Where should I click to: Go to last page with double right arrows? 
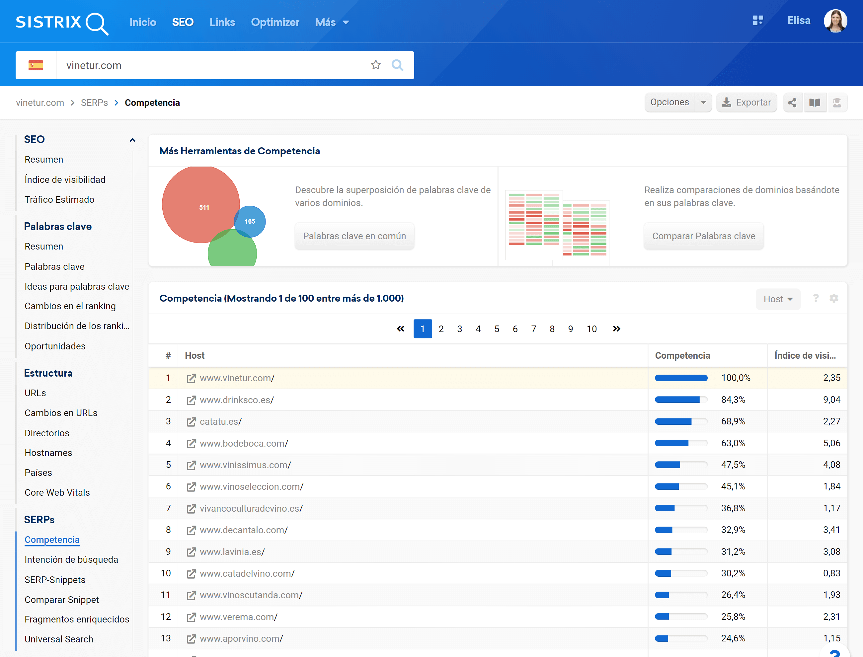(616, 329)
